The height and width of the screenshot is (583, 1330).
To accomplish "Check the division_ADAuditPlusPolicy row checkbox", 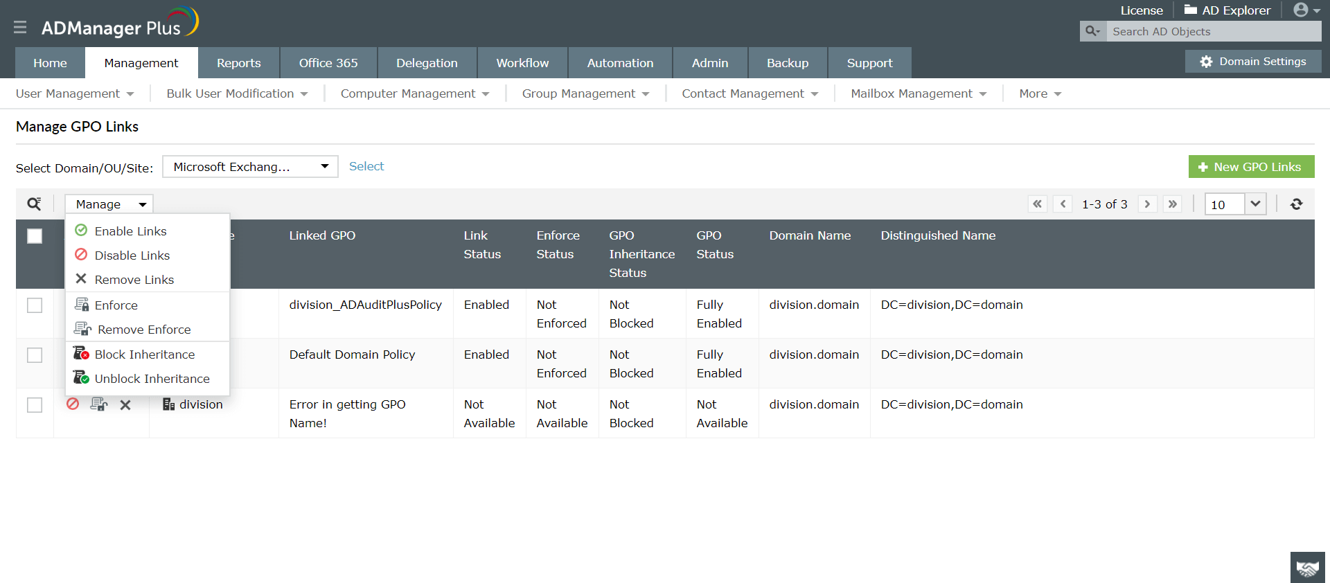I will [x=35, y=305].
